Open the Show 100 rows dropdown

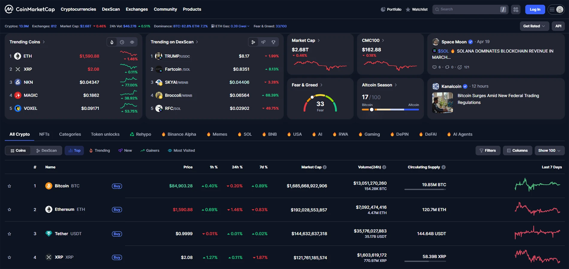(x=549, y=151)
